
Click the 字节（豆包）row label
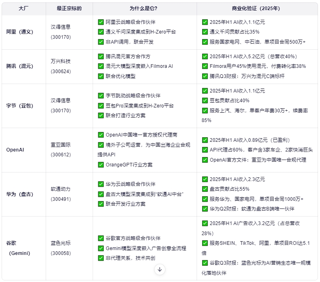(x=19, y=105)
